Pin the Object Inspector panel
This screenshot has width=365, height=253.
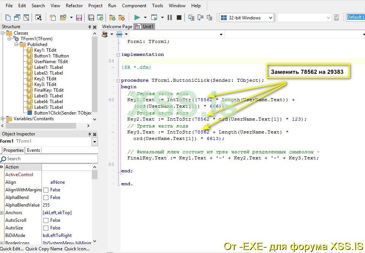[x=90, y=134]
